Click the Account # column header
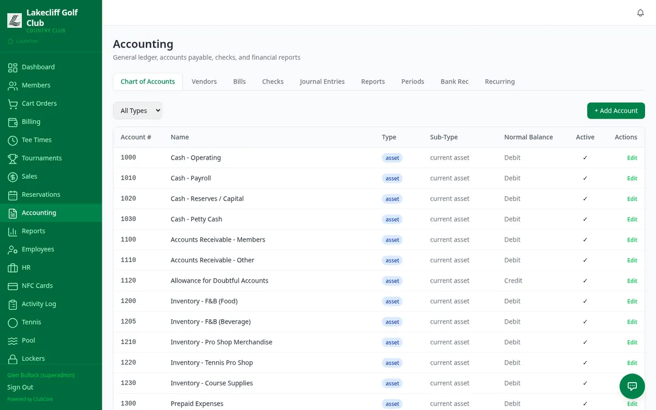656x410 pixels. (x=136, y=137)
